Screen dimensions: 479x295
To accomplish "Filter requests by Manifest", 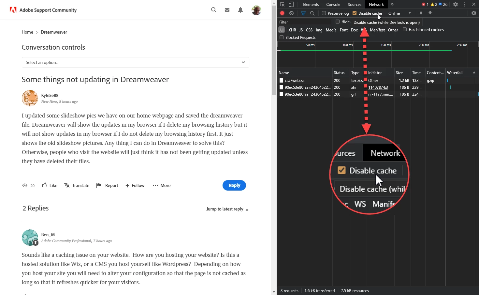I will coord(377,30).
